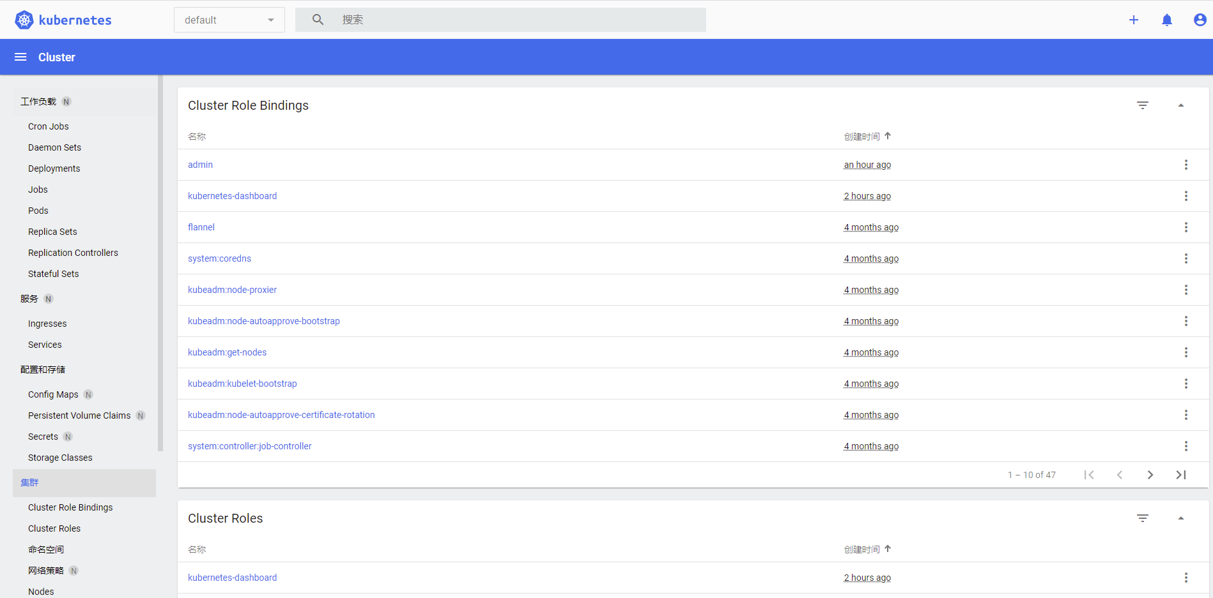Open Deployments in sidebar
This screenshot has width=1213, height=598.
54,168
